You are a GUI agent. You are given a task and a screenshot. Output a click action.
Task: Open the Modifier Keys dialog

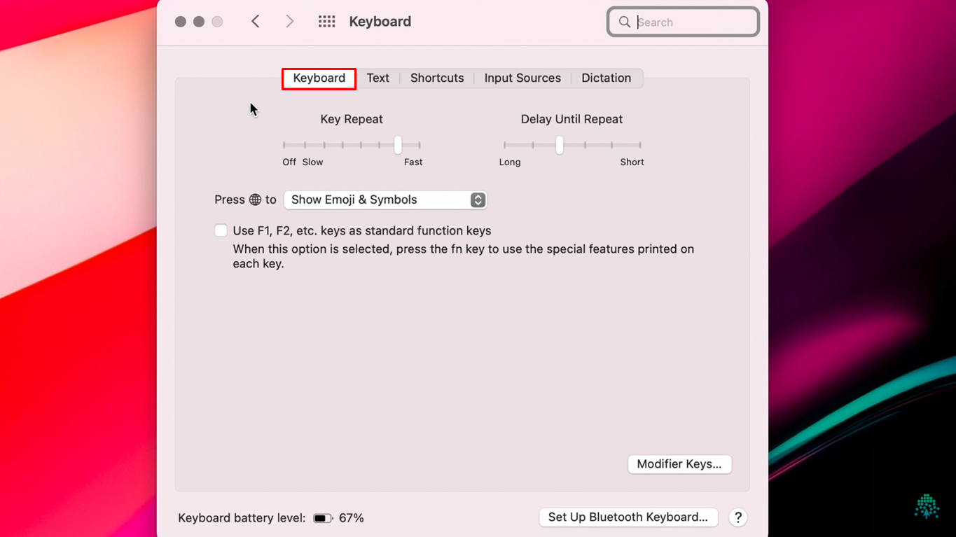pos(679,464)
